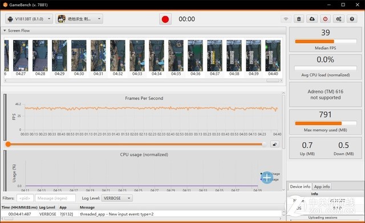The image size is (365, 223).
Task: Select the Device info tab
Action: pos(300,186)
